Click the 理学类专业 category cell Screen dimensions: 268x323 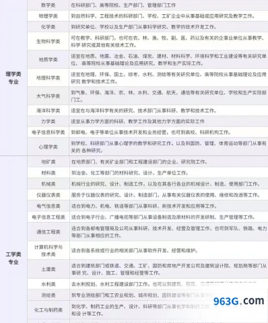coord(13,77)
